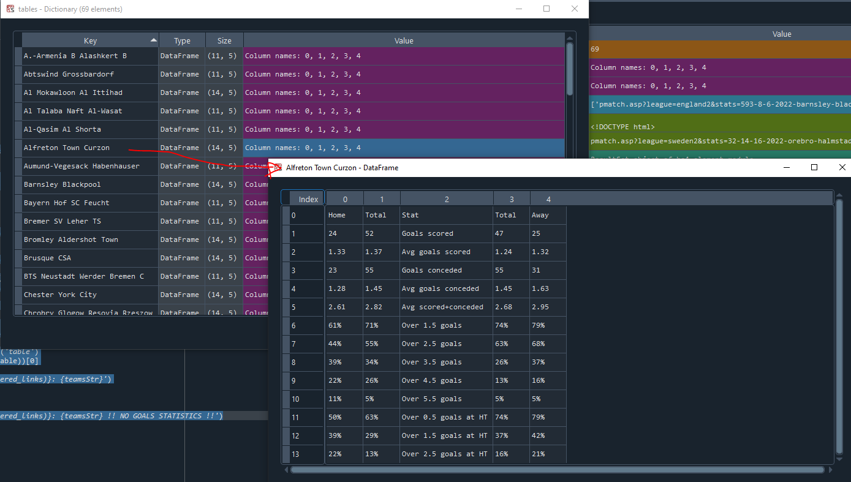Select the Bayern Hof SC Feucht key

coord(90,203)
